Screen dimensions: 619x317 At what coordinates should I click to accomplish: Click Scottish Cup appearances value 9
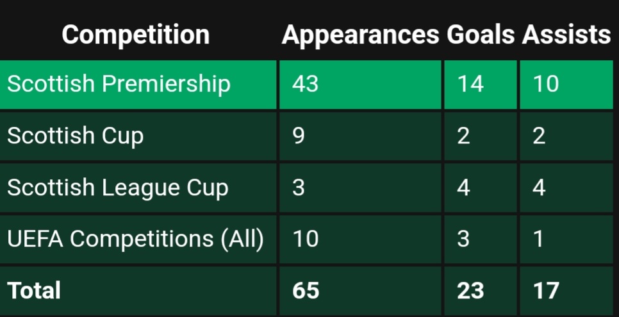point(299,136)
